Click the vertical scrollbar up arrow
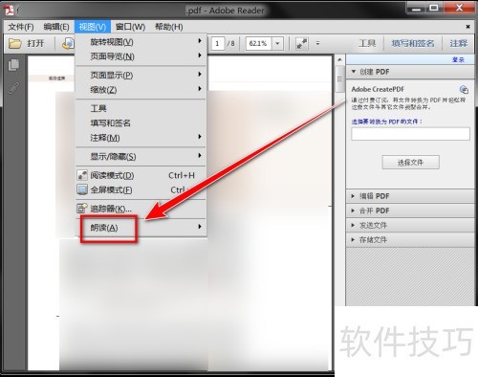Image resolution: width=478 pixels, height=377 pixels. (x=339, y=60)
